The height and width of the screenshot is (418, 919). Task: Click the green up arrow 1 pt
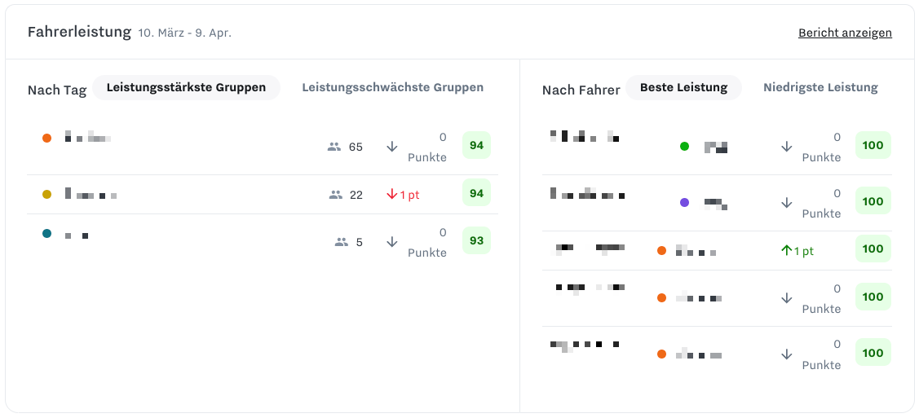click(x=797, y=251)
